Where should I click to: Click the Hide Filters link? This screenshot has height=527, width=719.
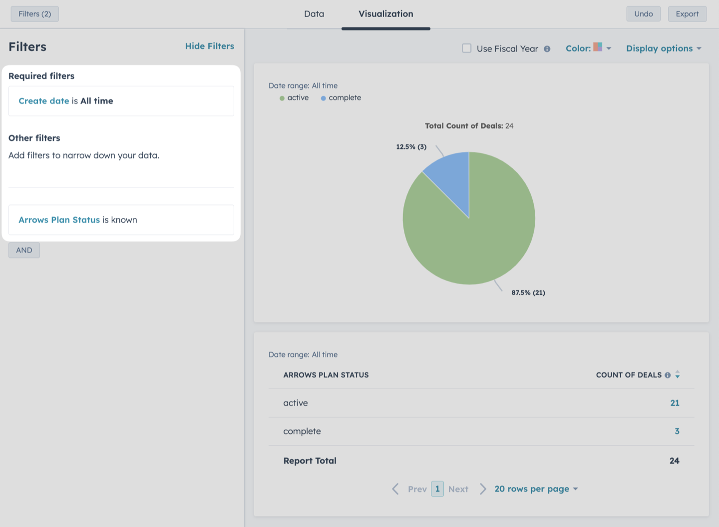[x=210, y=46]
